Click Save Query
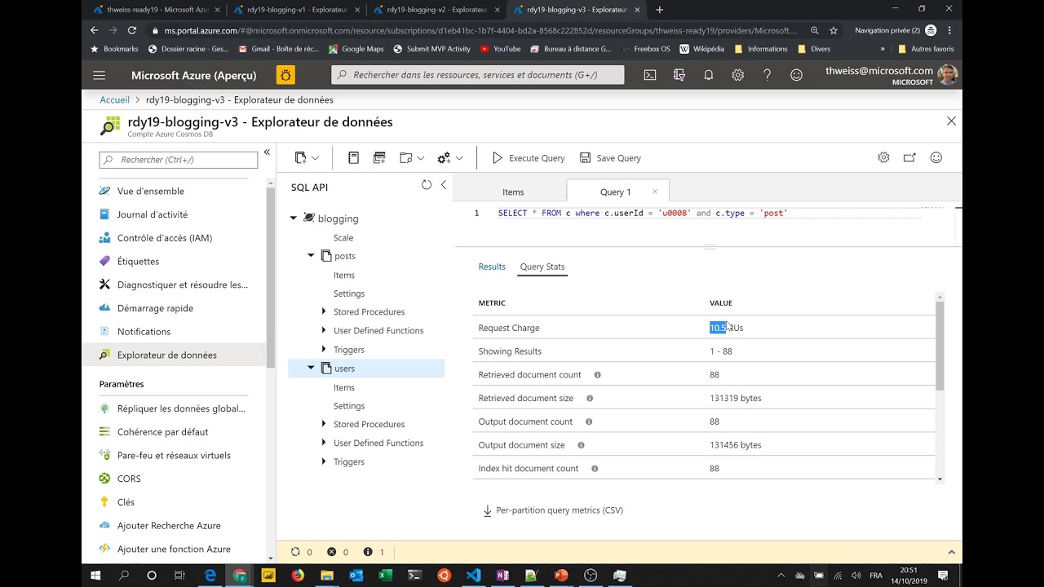1044x587 pixels. 610,158
